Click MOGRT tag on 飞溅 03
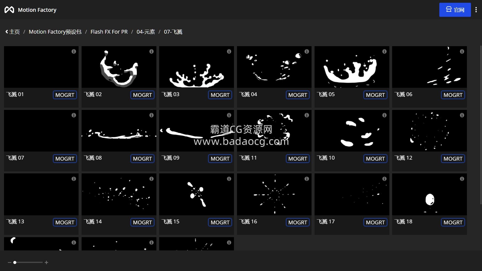This screenshot has height=271, width=482. click(x=220, y=95)
